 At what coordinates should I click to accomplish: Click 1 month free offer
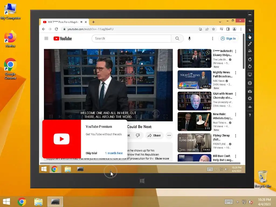114,153
